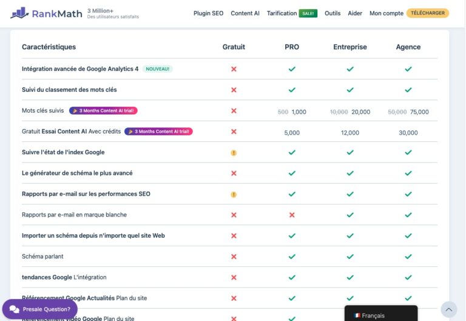
Task: Click the Entreprise credits value 12,000
Action: point(349,133)
